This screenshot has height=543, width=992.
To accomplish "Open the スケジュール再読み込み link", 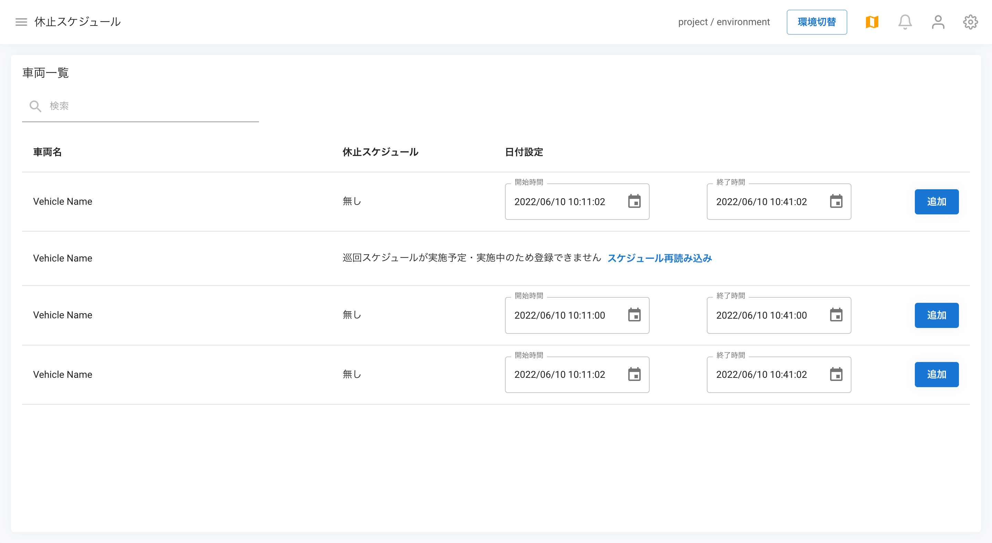I will tap(660, 258).
